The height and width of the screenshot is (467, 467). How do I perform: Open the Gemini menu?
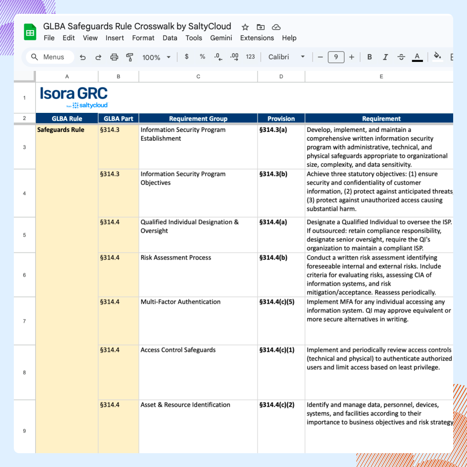click(x=221, y=38)
